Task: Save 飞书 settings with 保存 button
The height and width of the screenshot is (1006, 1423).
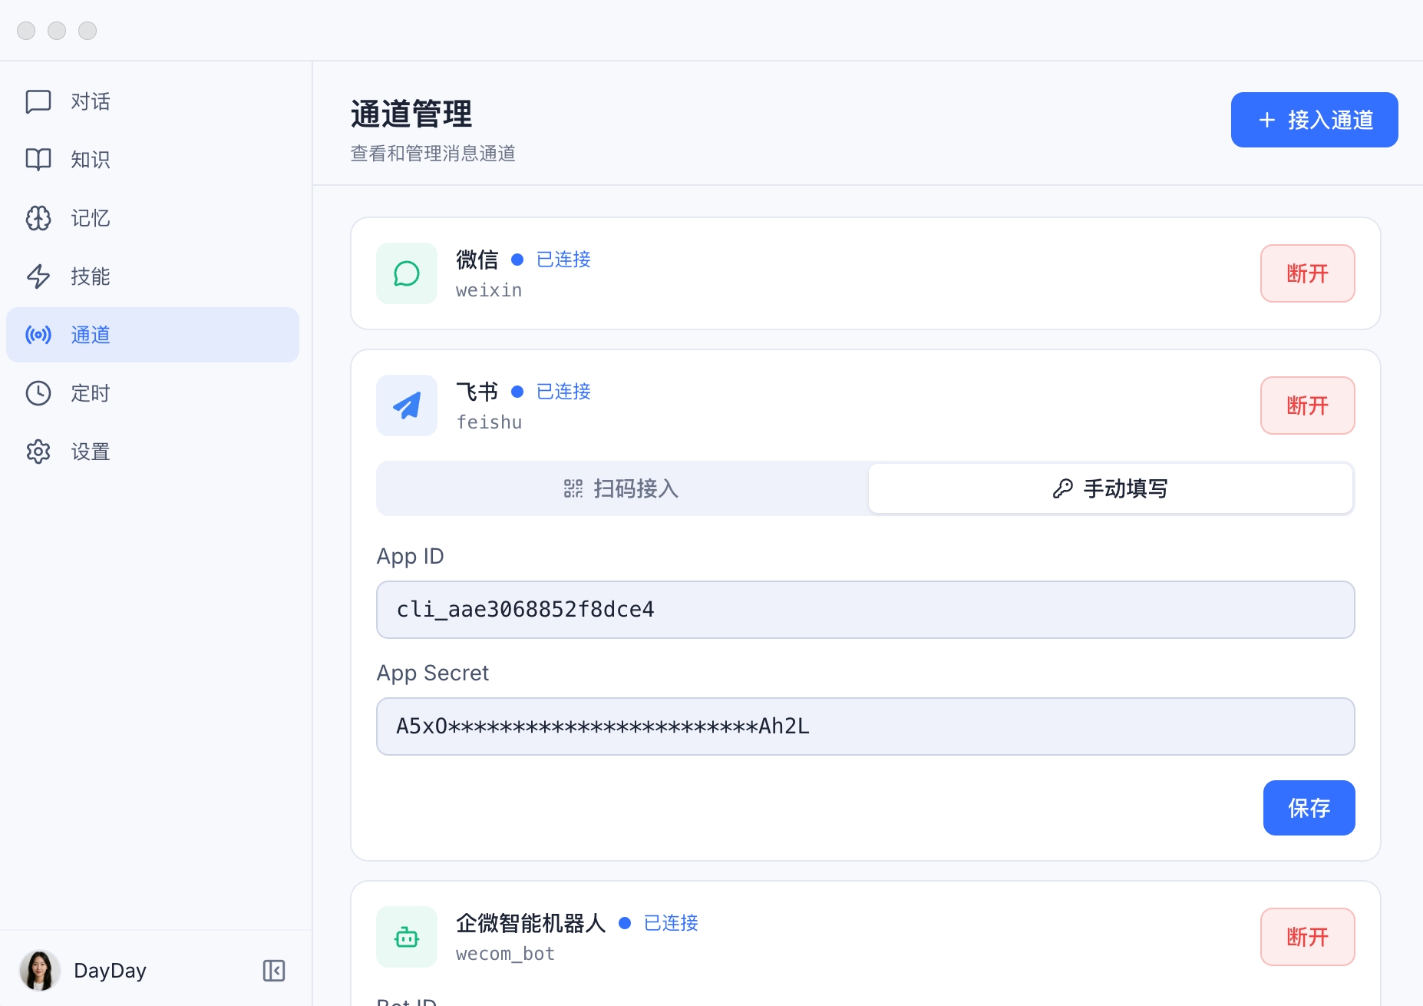Action: point(1309,808)
